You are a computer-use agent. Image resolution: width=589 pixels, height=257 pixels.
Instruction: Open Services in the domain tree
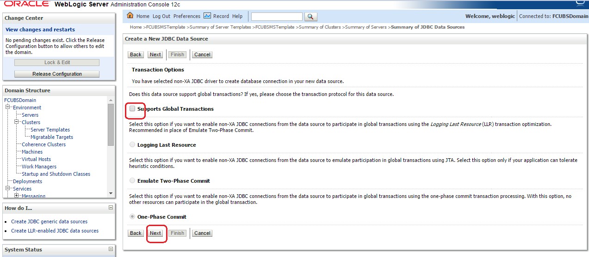click(x=22, y=189)
